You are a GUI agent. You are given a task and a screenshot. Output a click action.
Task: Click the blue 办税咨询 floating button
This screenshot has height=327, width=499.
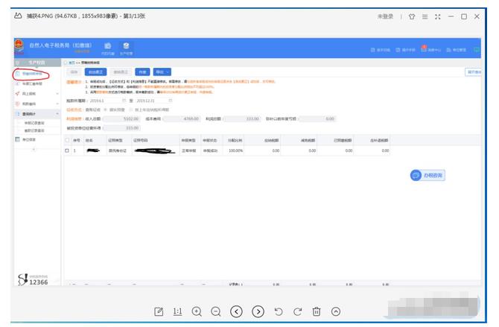coord(427,175)
